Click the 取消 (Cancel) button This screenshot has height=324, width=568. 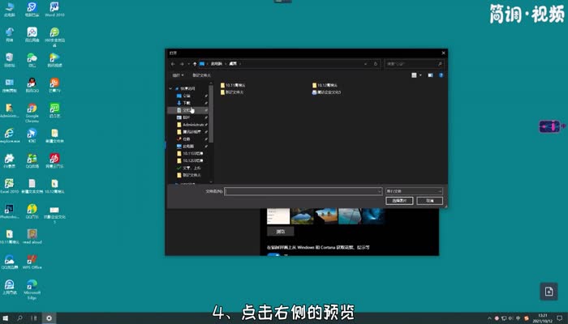(428, 200)
